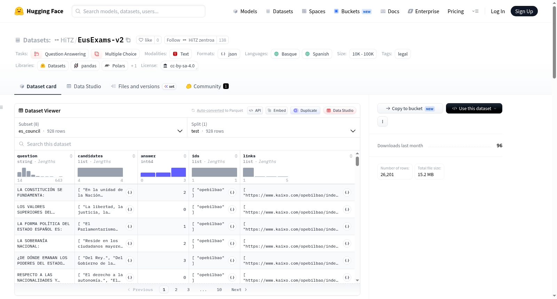Open the navigation more-options menu icon
557x299 pixels.
475,11
